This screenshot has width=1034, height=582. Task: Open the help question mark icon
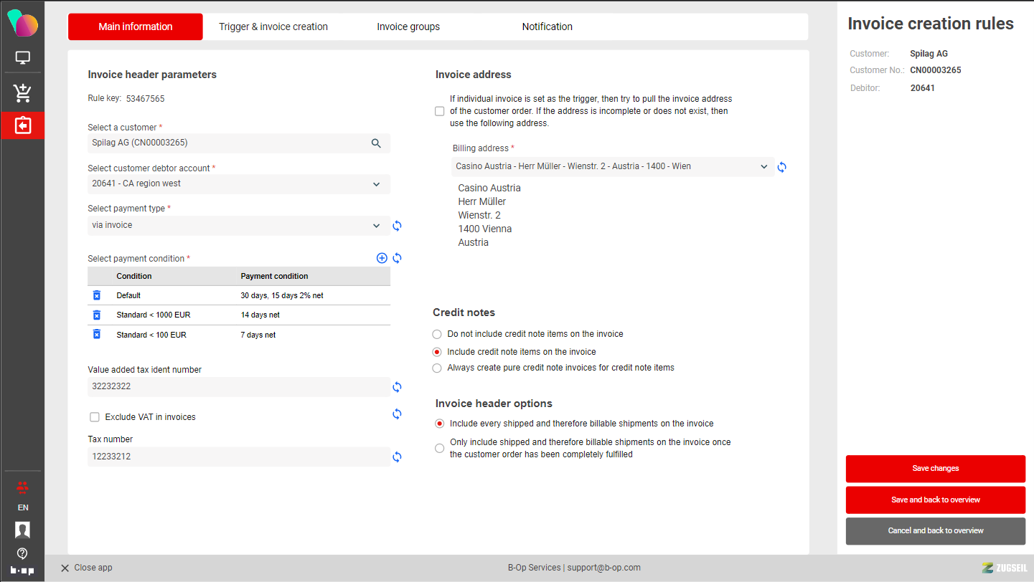point(22,553)
